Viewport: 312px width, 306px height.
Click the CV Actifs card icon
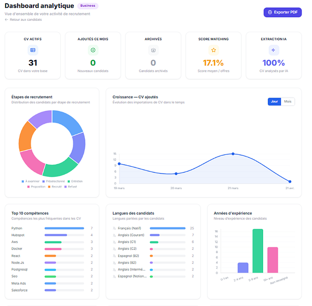point(33,50)
